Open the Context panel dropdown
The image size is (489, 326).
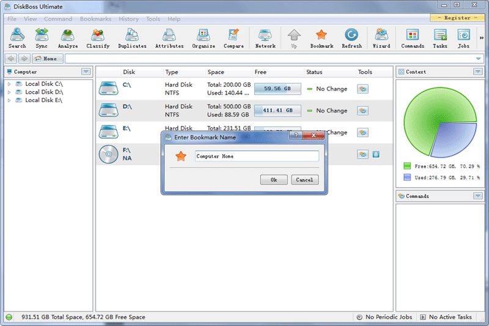477,72
